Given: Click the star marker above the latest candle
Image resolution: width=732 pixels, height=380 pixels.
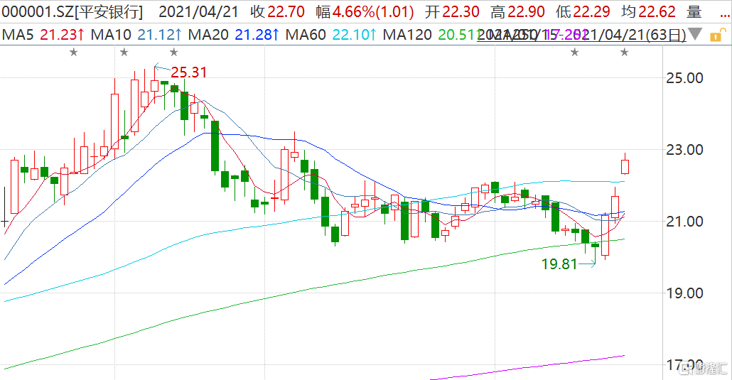Looking at the screenshot, I should point(624,53).
